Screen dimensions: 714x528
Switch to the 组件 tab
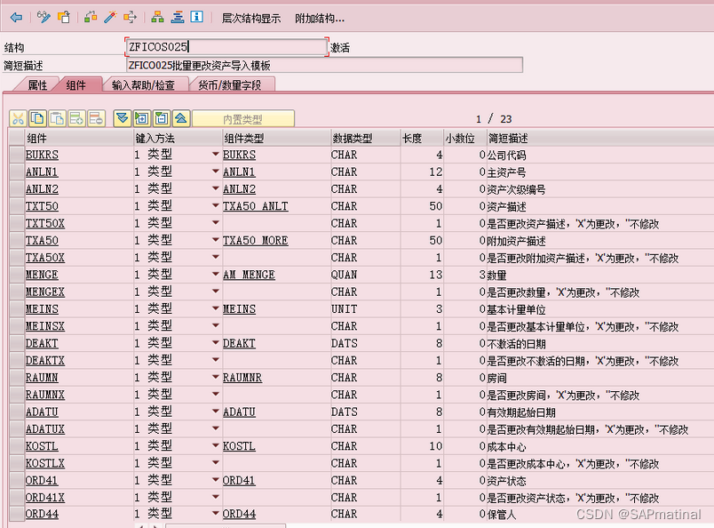[76, 85]
